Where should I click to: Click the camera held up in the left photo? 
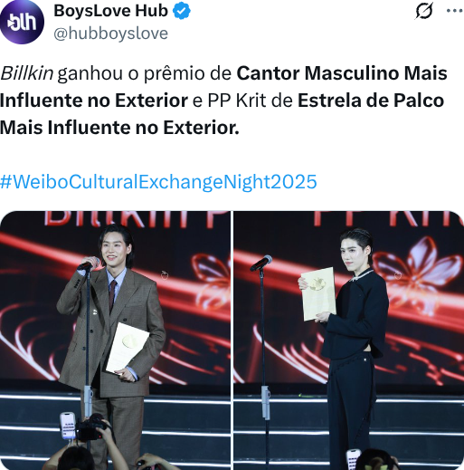(90, 428)
